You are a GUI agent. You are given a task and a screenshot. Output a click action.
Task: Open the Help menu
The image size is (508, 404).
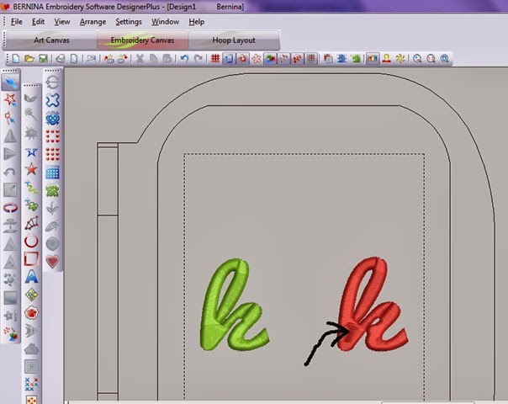coord(196,22)
